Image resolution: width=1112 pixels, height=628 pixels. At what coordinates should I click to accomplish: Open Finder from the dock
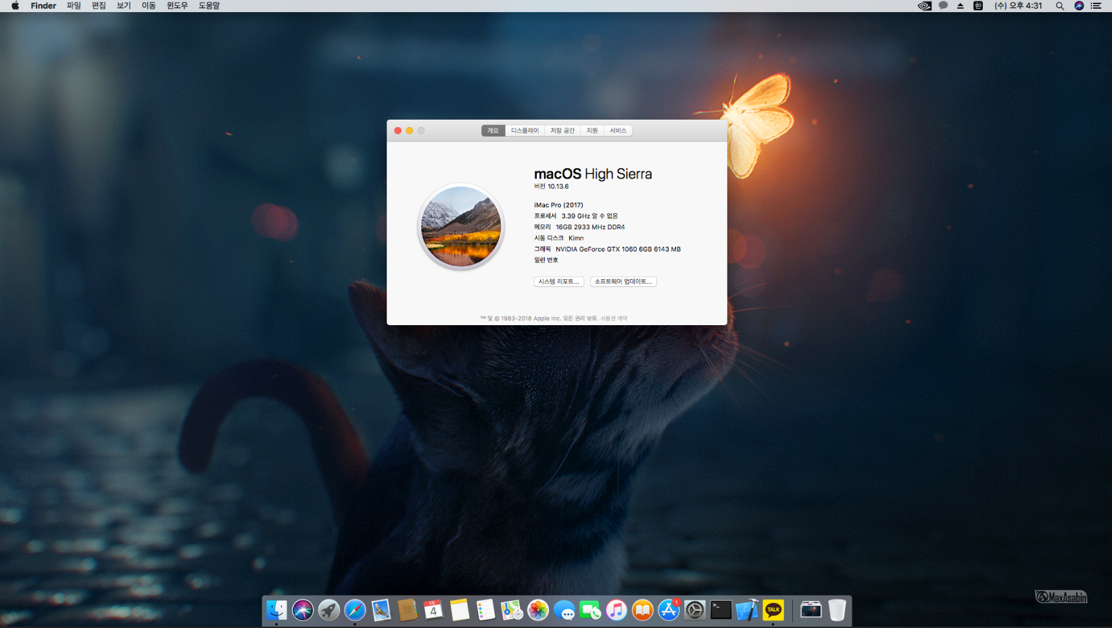[276, 610]
